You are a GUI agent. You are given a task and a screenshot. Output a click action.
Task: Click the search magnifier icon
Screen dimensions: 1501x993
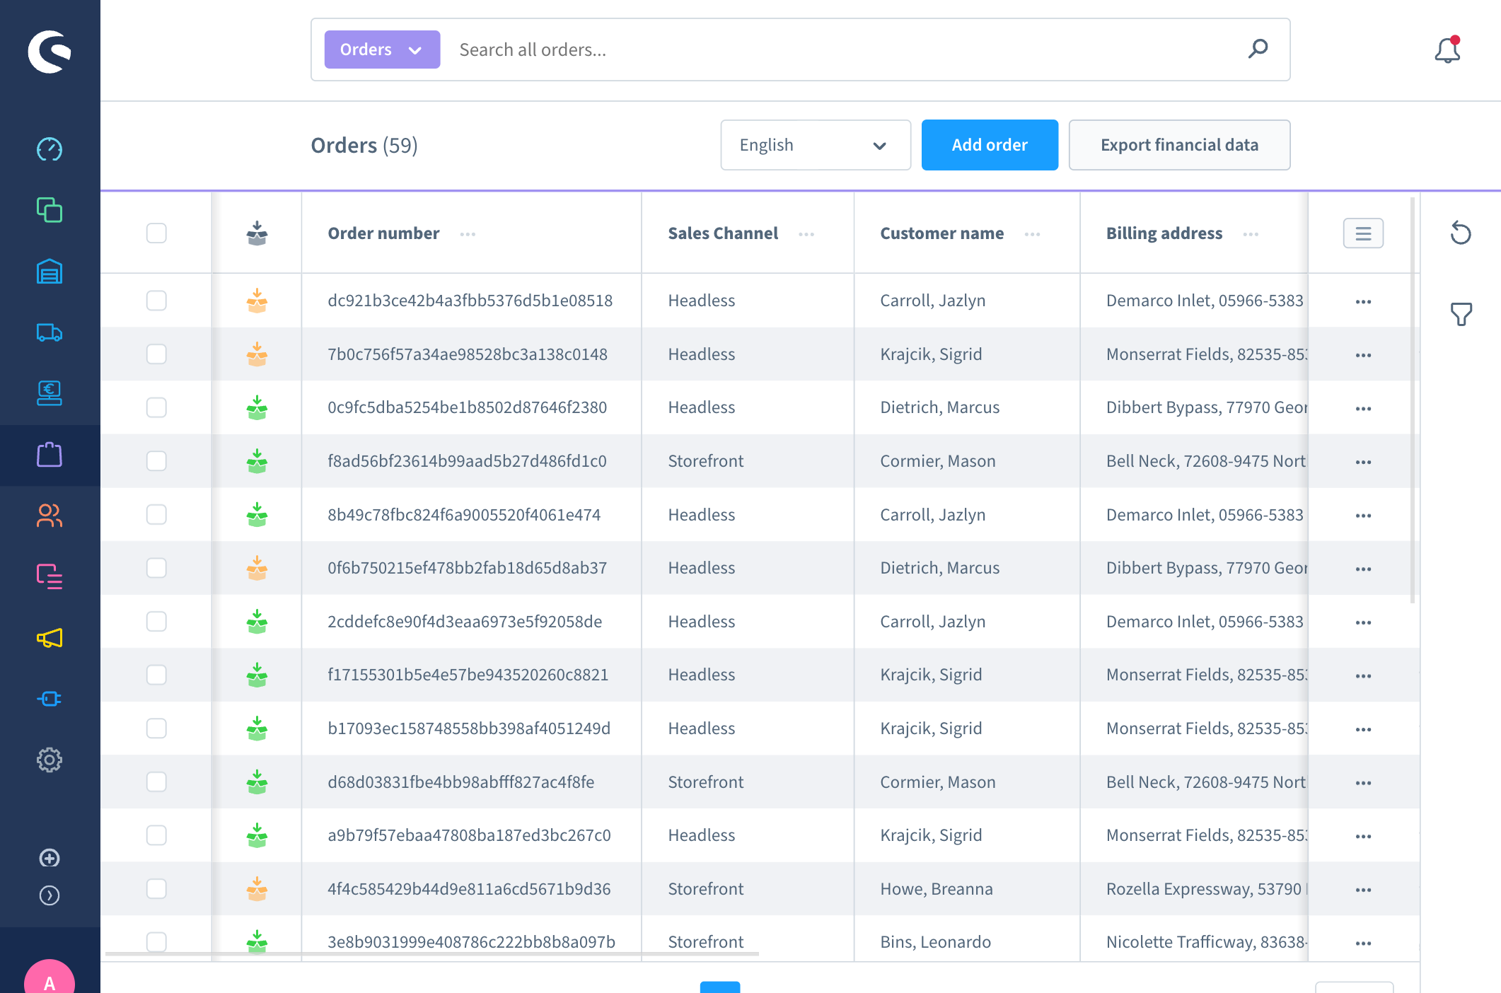1258,49
